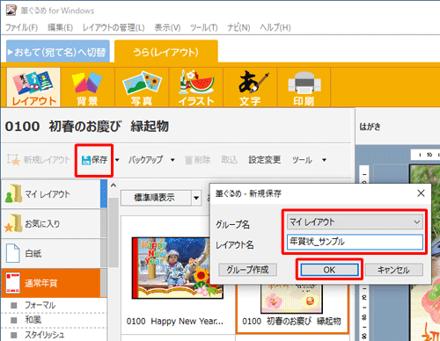Click the レイアウト名 input field
This screenshot has width=440, height=341.
pos(355,242)
